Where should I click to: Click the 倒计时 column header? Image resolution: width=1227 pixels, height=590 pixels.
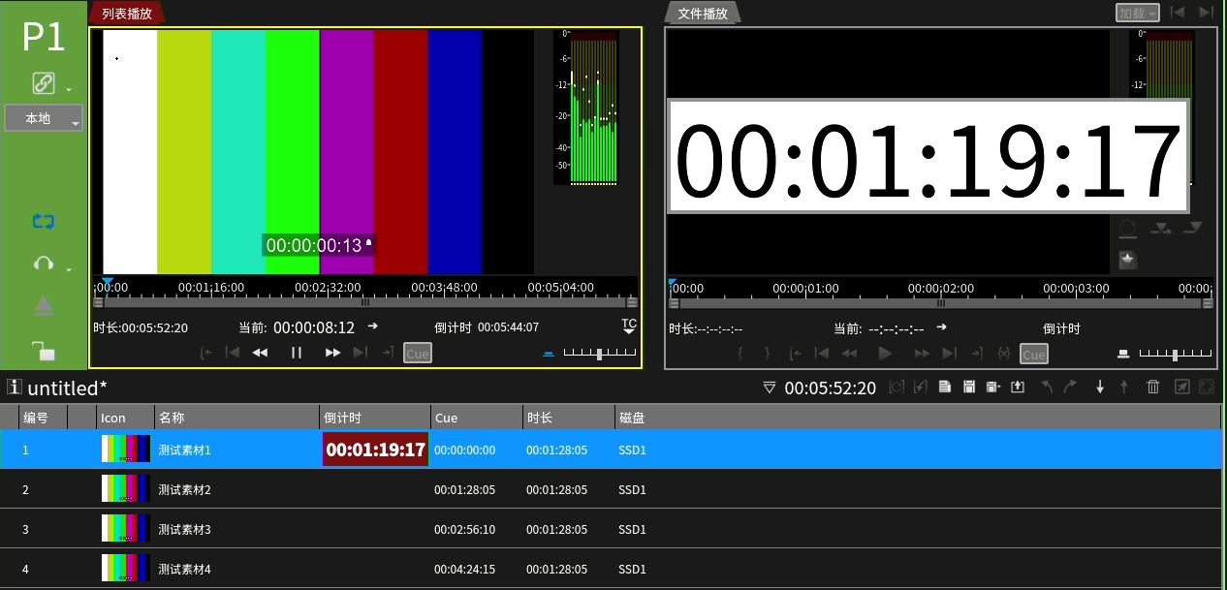tap(375, 418)
